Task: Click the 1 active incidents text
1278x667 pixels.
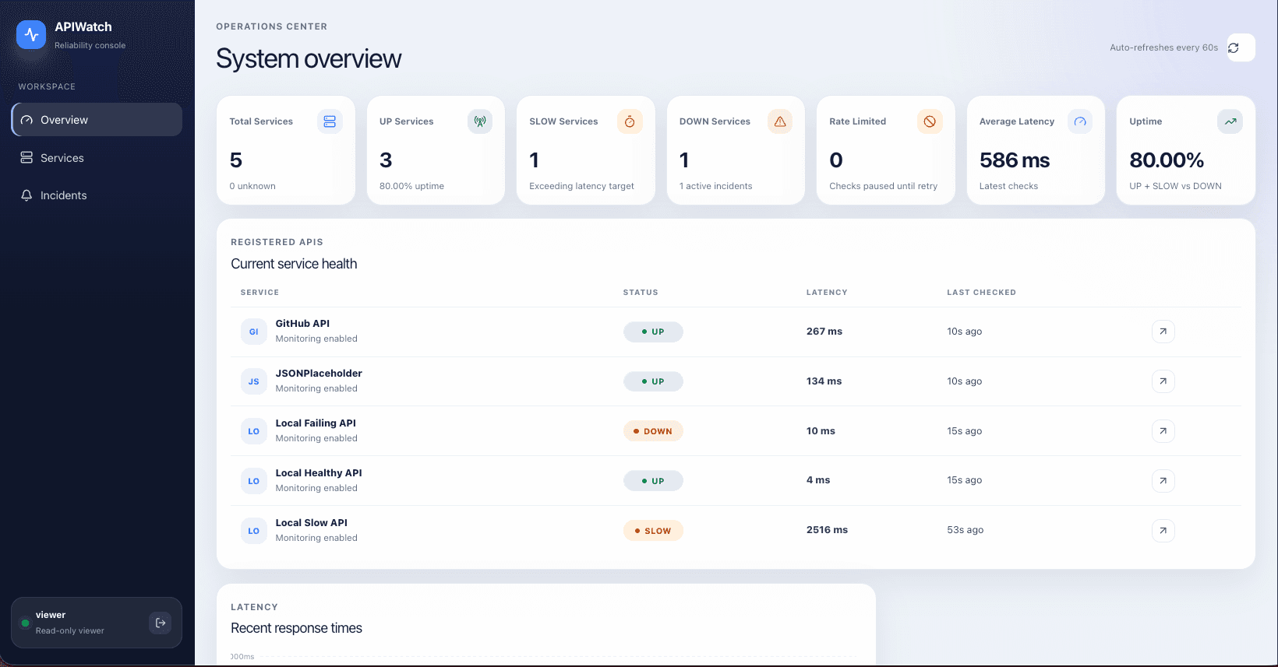Action: 715,186
